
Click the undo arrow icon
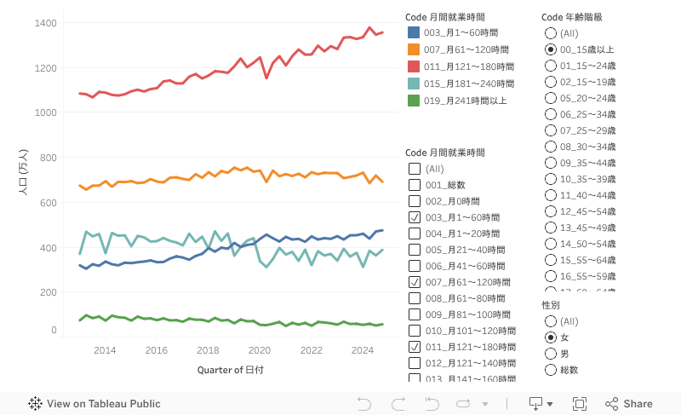(x=364, y=404)
